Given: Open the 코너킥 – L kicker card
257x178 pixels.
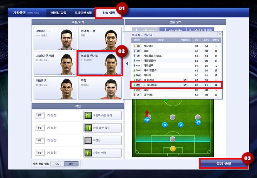Looking at the screenshot, I should (55, 39).
